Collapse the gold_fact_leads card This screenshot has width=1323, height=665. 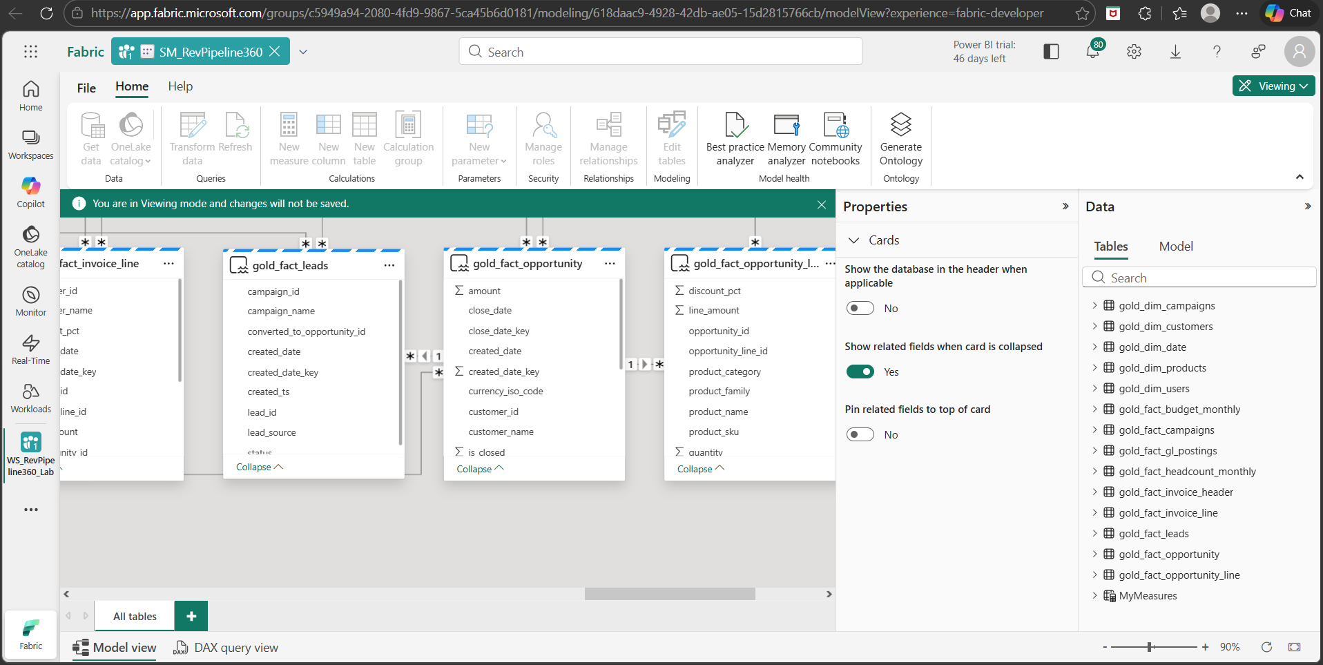[259, 468]
